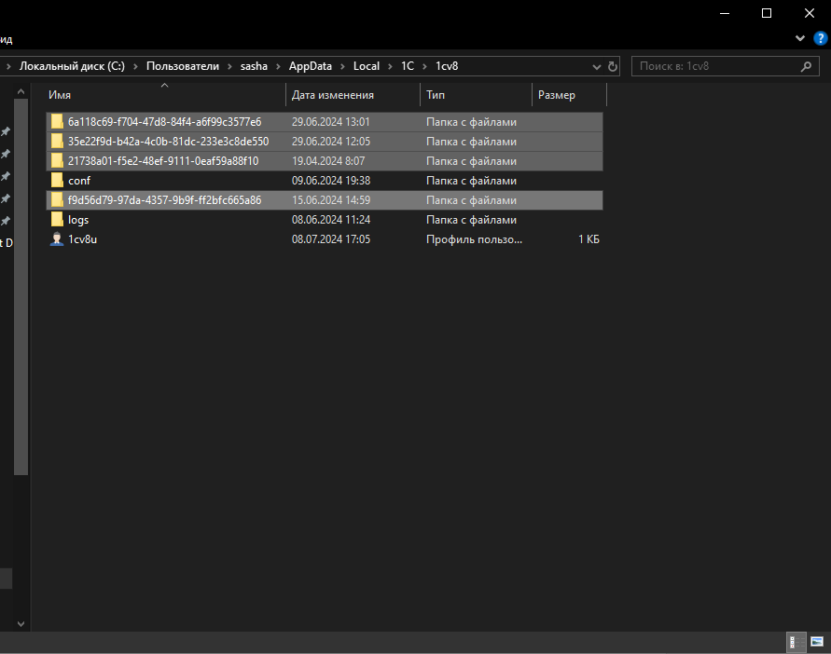Sort by Размер column header
This screenshot has width=831, height=654.
pos(569,95)
